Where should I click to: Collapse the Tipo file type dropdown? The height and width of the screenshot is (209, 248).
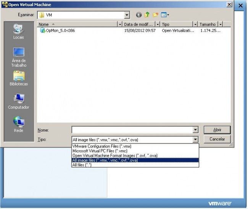pos(196,140)
